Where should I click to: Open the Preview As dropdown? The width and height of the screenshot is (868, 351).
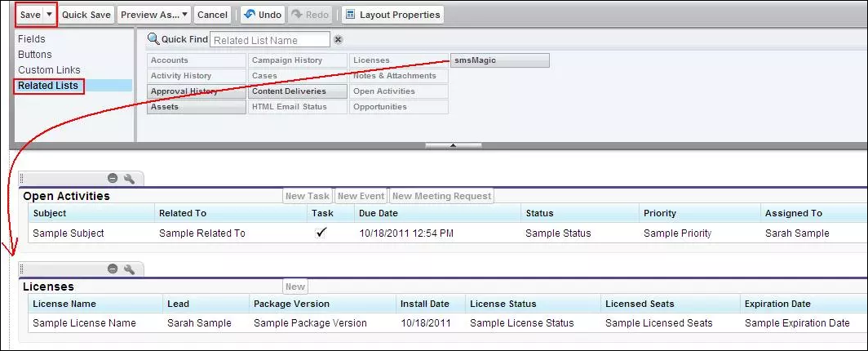(155, 15)
